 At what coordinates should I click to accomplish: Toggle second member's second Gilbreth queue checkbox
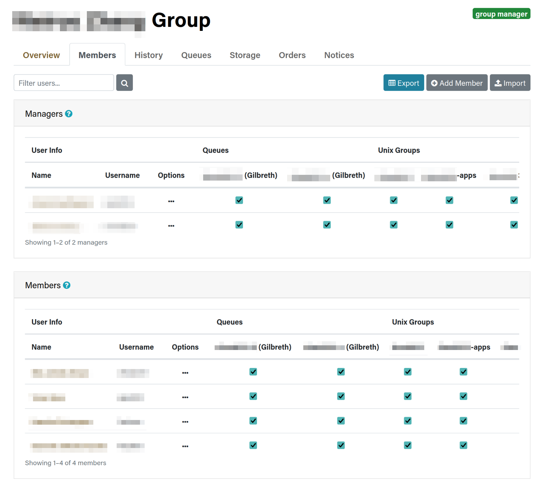(x=341, y=396)
